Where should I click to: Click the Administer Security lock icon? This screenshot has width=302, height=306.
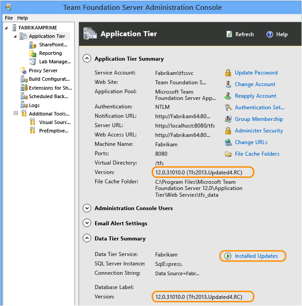[x=228, y=131]
